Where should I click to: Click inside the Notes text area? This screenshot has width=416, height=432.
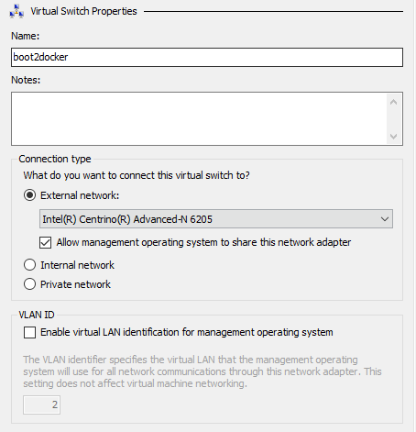click(x=199, y=118)
